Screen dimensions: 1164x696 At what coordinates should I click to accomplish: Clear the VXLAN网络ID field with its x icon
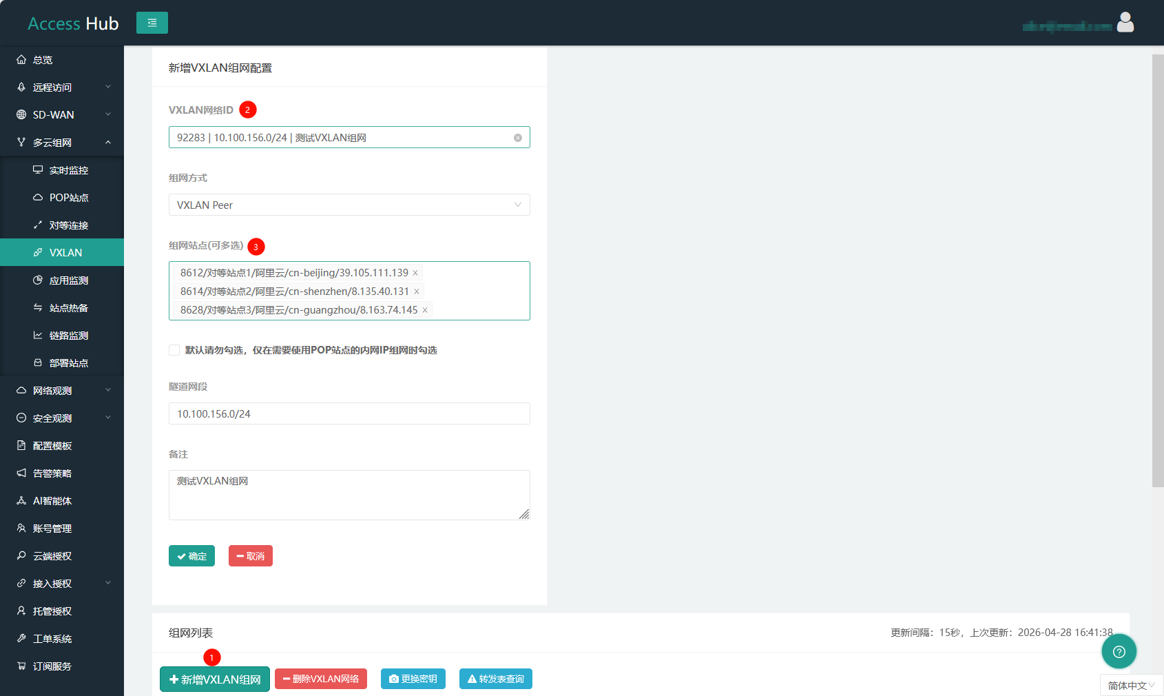point(518,138)
